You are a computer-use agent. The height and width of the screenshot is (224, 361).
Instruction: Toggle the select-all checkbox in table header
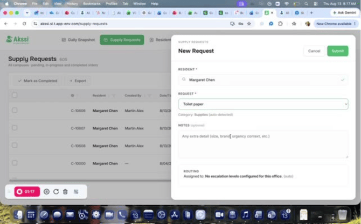15,95
